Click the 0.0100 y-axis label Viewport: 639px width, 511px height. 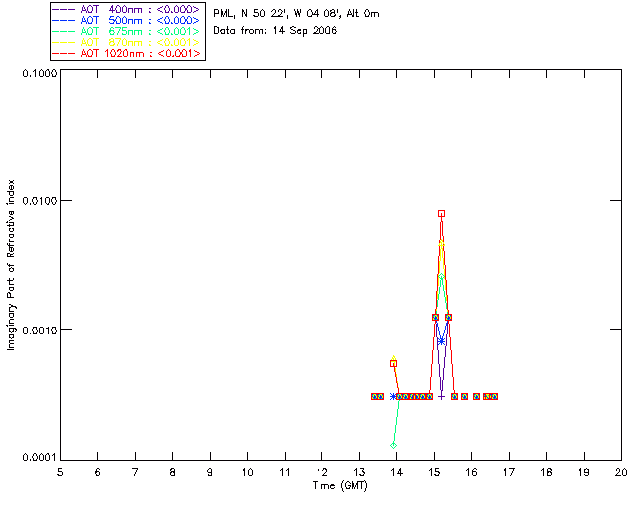40,201
